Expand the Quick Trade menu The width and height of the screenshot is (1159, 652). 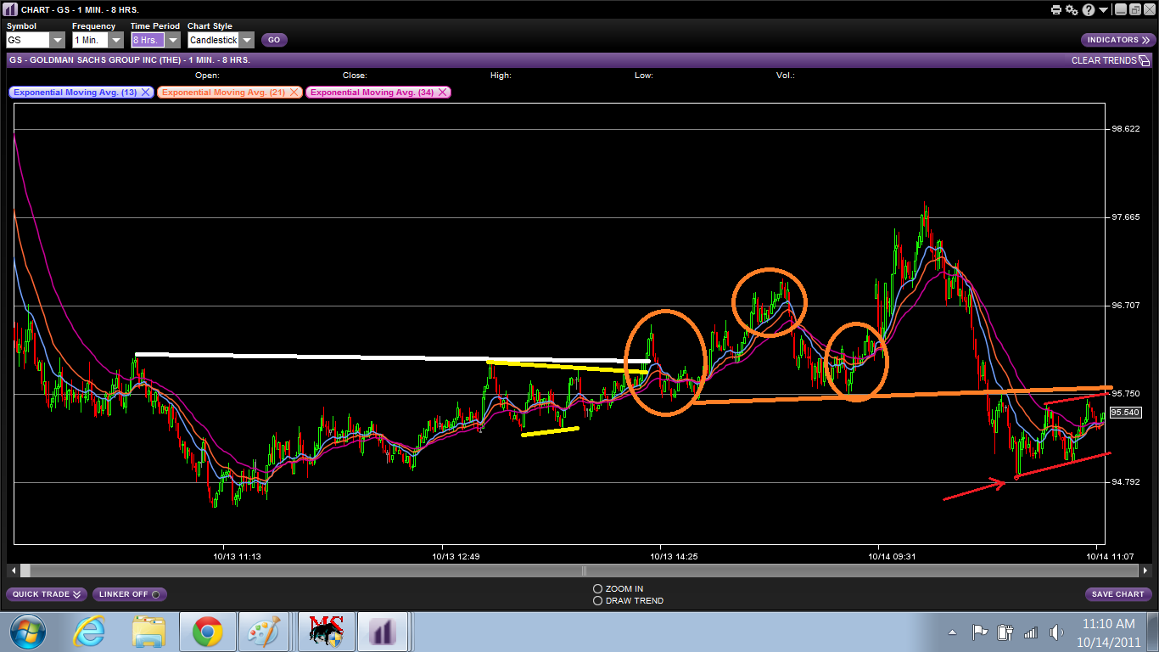[47, 594]
